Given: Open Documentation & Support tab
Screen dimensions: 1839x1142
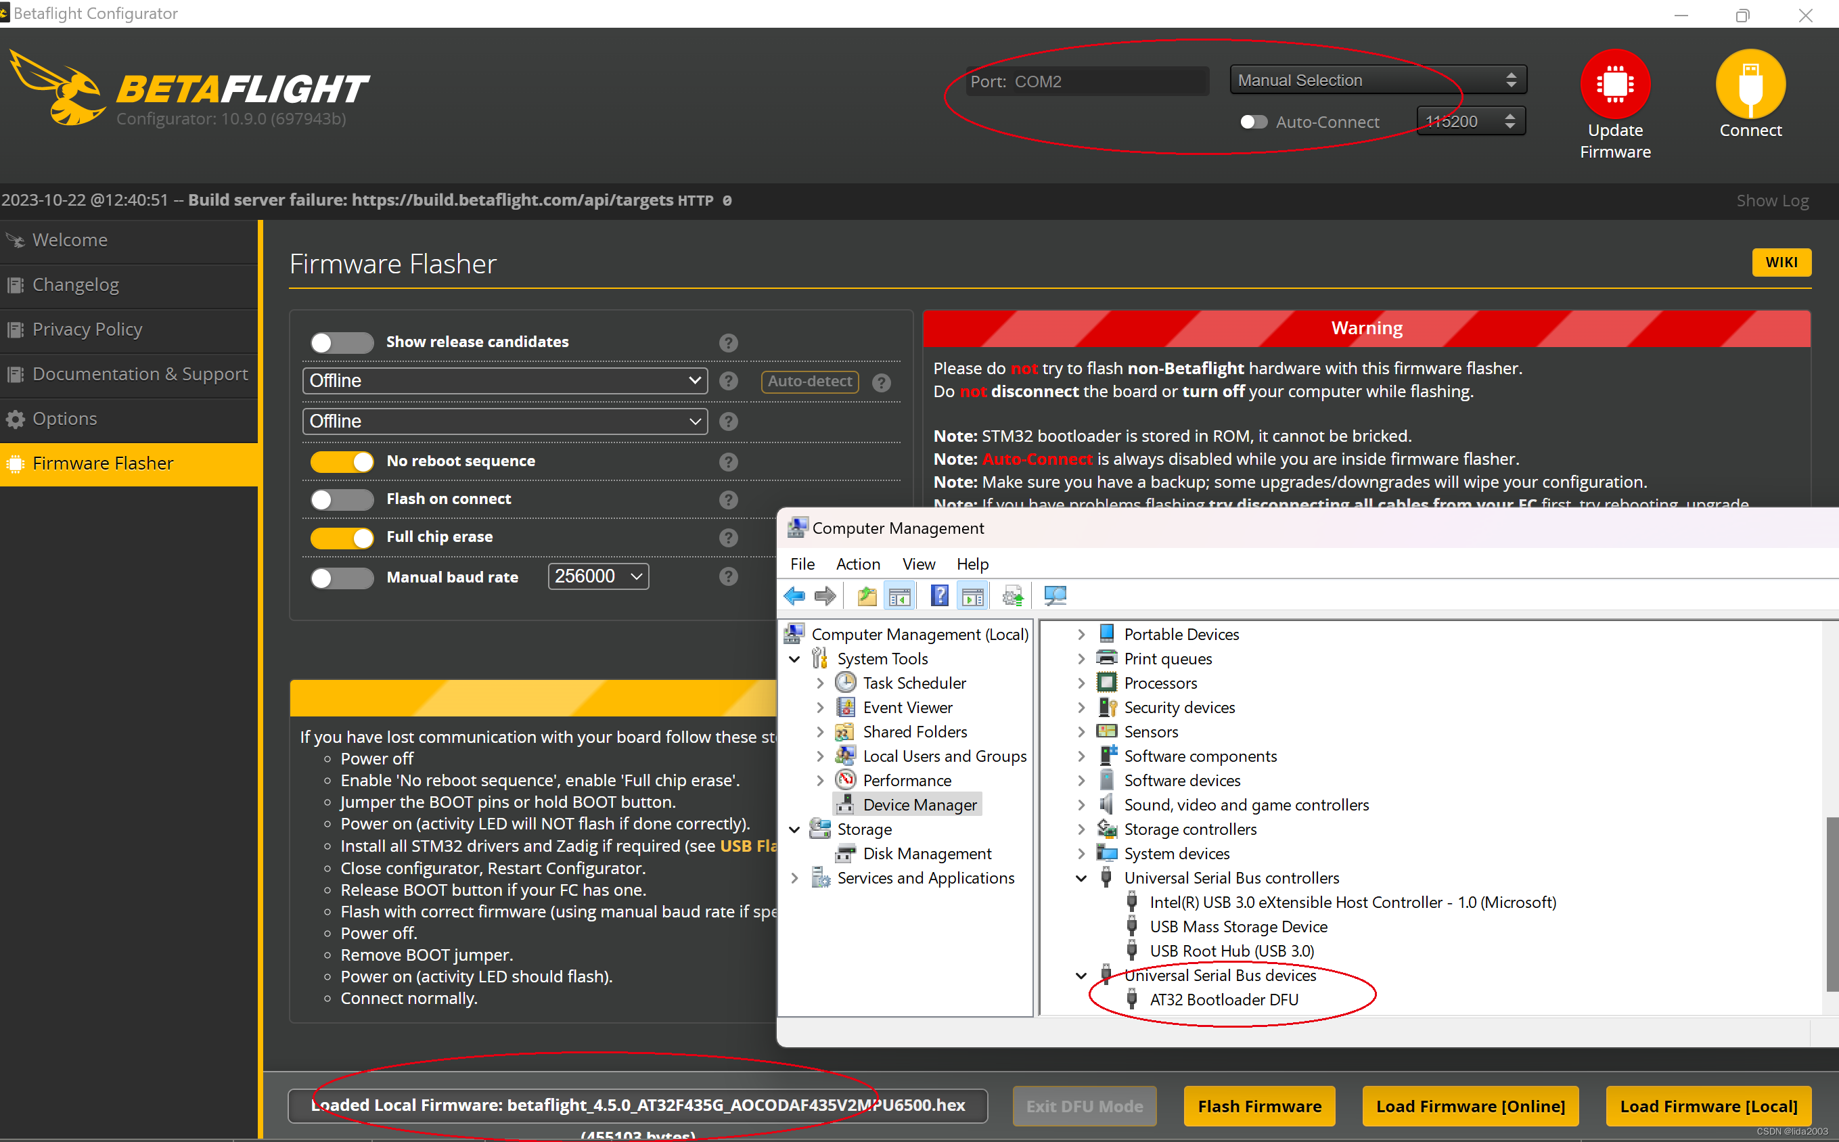Looking at the screenshot, I should click(x=129, y=375).
